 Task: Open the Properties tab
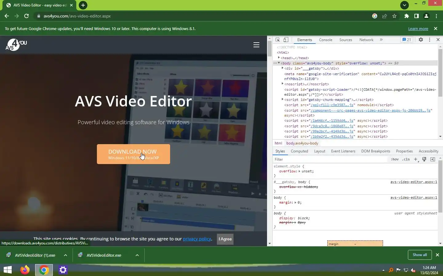pos(404,151)
